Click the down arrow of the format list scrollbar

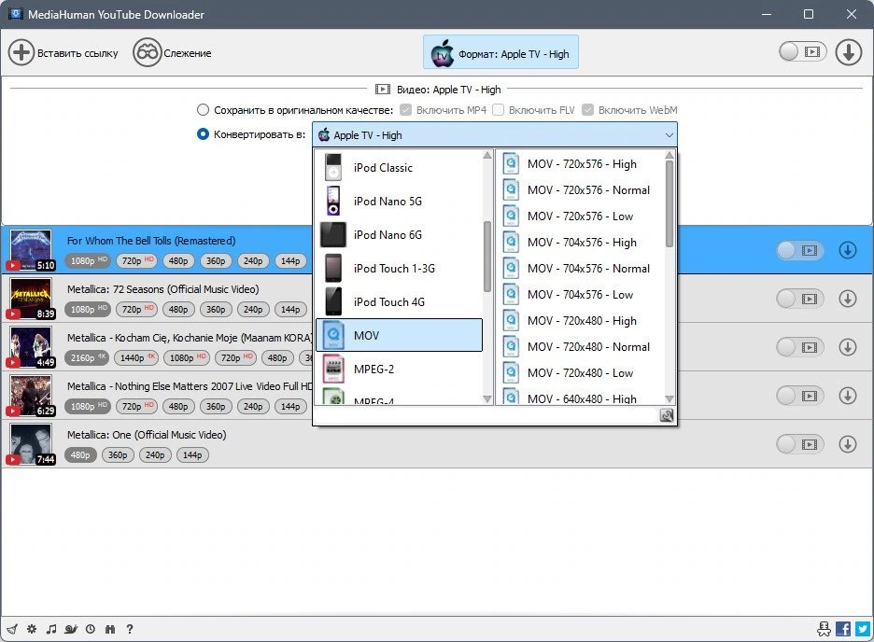pyautogui.click(x=487, y=398)
